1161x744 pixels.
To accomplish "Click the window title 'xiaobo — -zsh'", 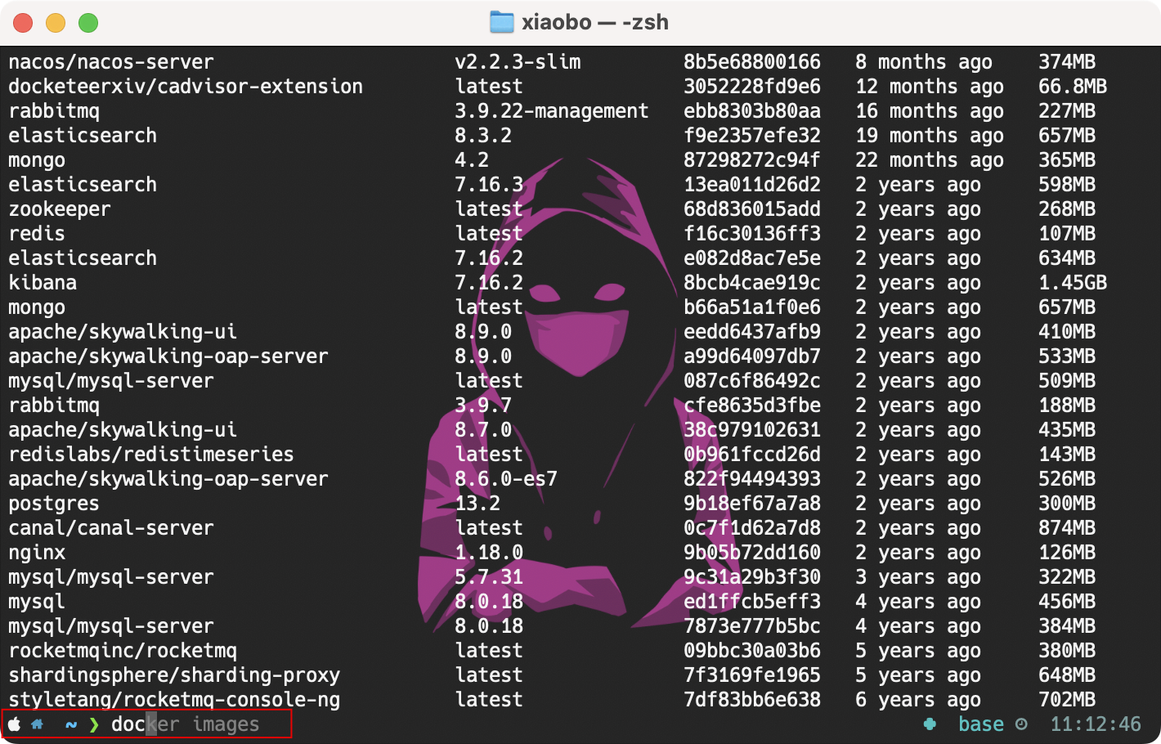I will coord(595,22).
